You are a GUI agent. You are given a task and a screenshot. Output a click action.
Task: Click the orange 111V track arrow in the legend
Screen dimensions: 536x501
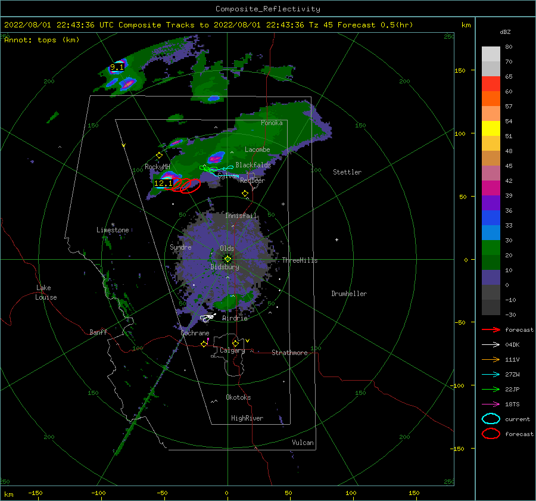pyautogui.click(x=491, y=359)
